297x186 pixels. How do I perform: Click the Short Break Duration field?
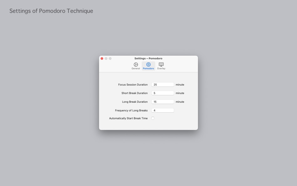pyautogui.click(x=163, y=93)
